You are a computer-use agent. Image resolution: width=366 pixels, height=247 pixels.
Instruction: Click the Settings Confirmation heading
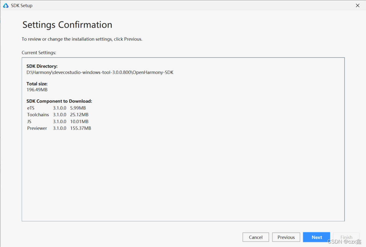click(67, 25)
